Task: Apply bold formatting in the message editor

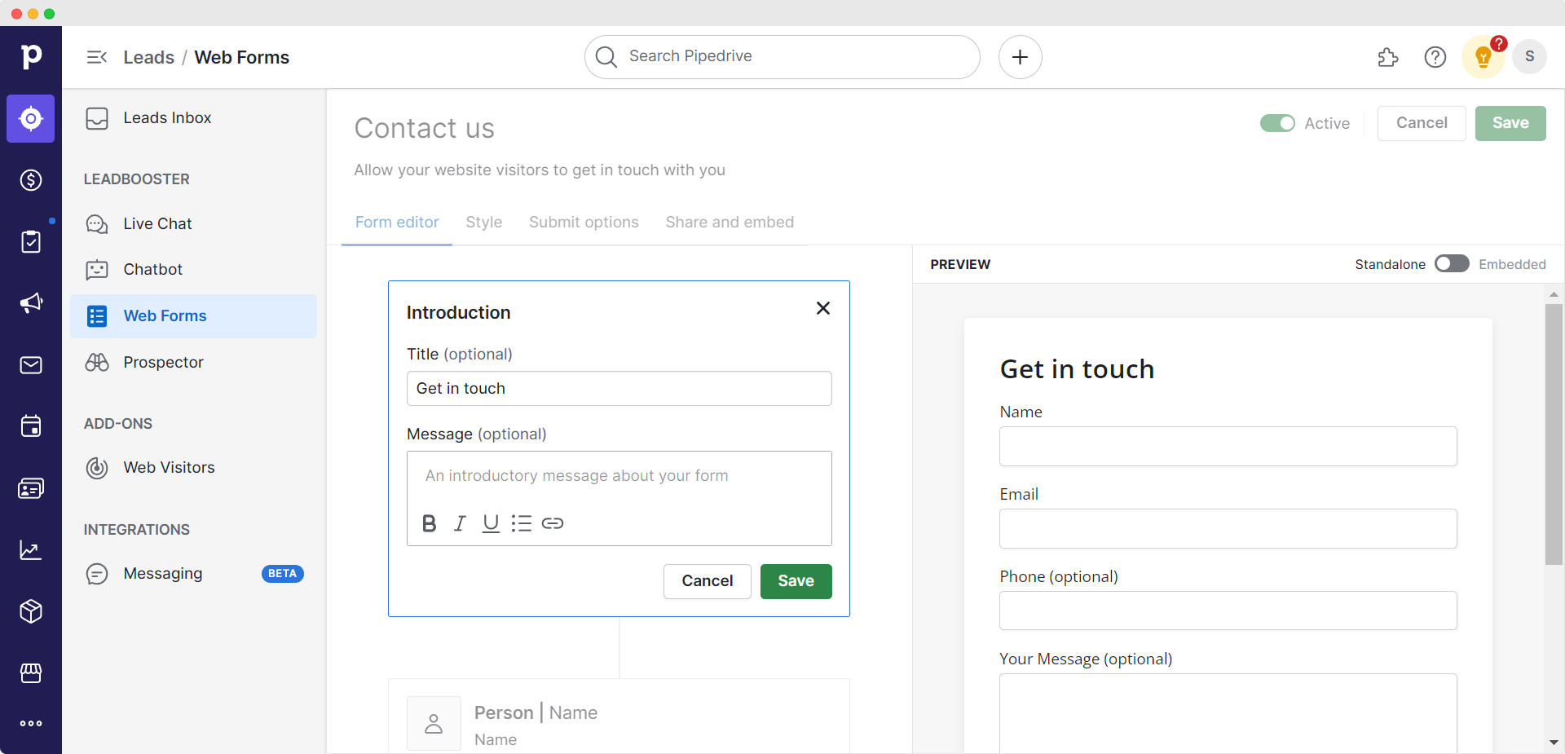Action: click(x=429, y=523)
